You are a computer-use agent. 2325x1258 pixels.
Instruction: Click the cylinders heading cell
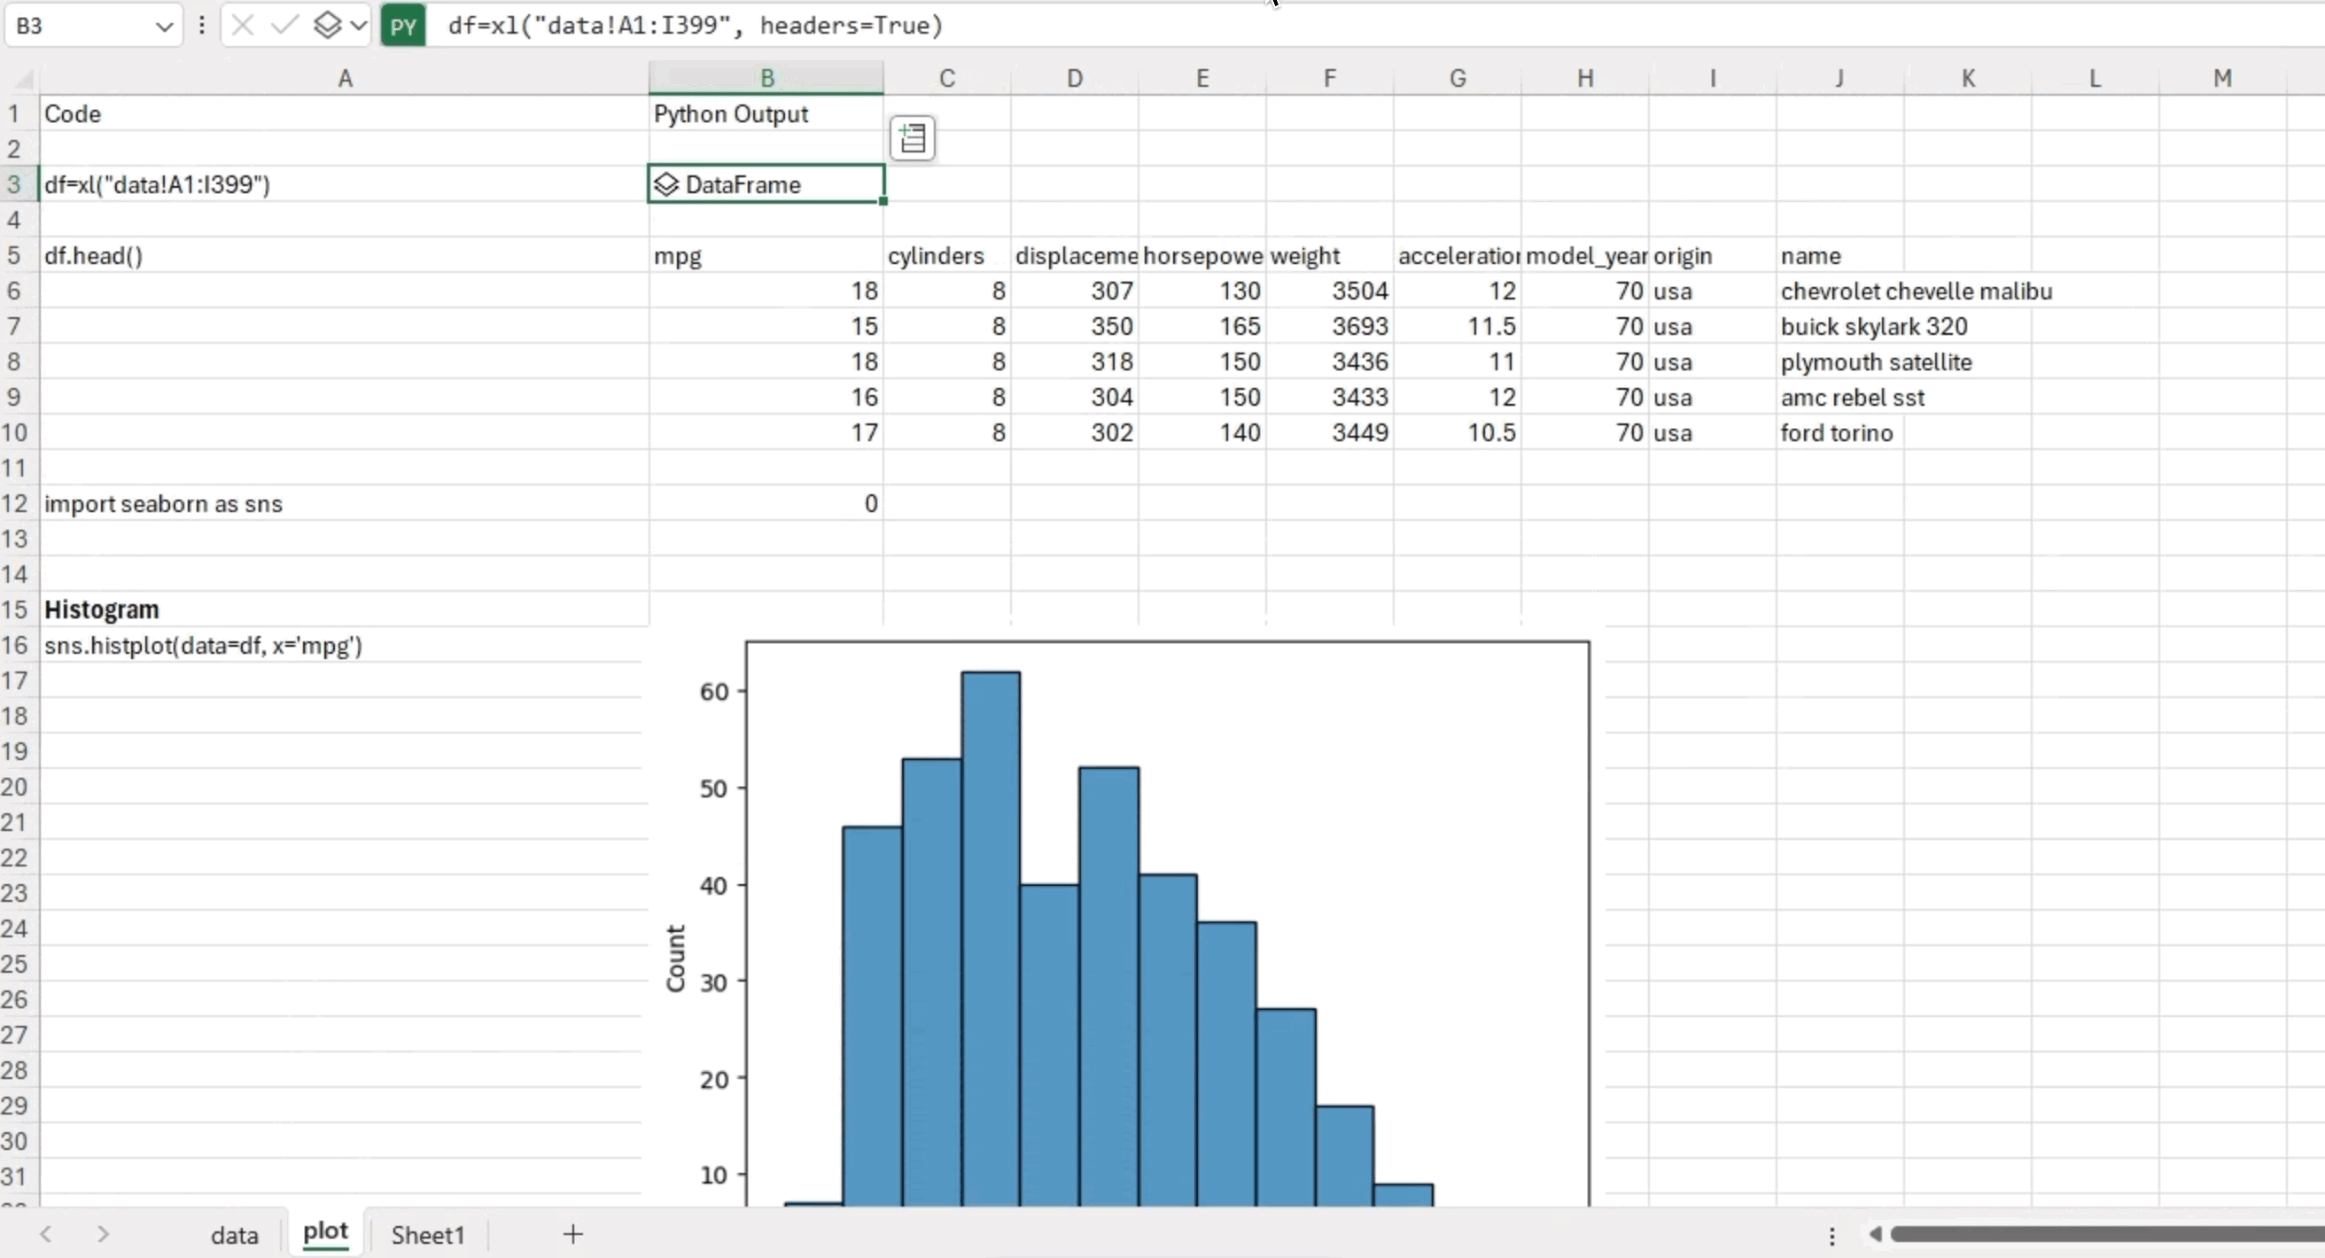pyautogui.click(x=947, y=255)
